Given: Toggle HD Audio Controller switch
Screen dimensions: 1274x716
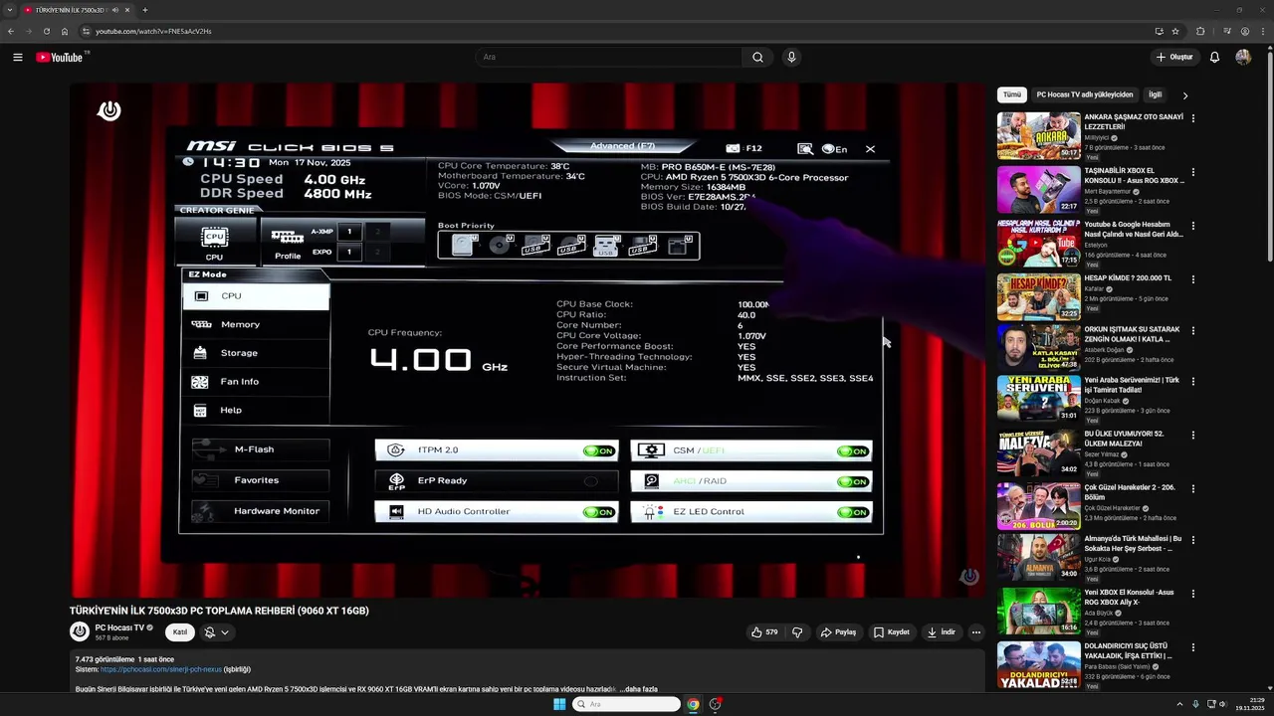Looking at the screenshot, I should point(599,512).
